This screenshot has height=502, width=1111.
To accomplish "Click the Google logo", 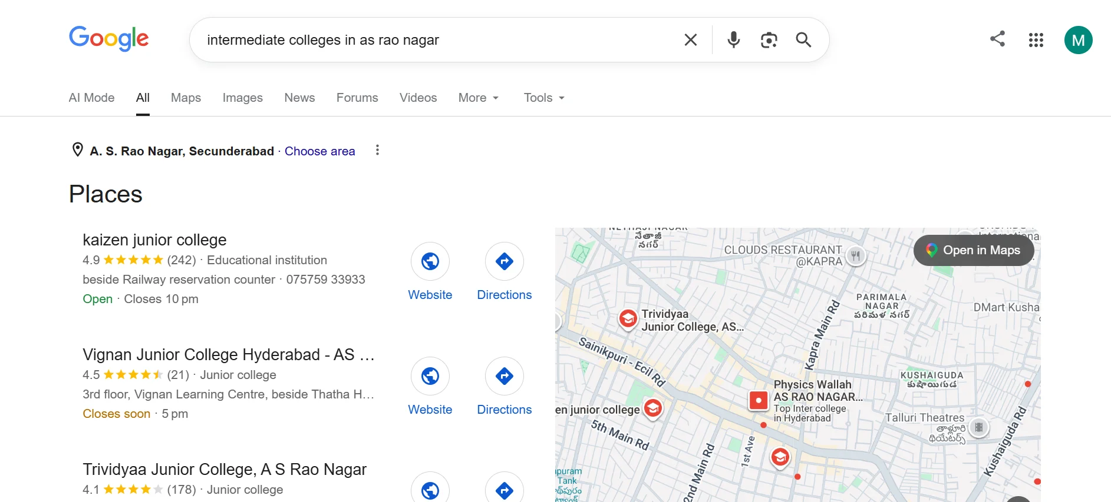I will point(109,39).
